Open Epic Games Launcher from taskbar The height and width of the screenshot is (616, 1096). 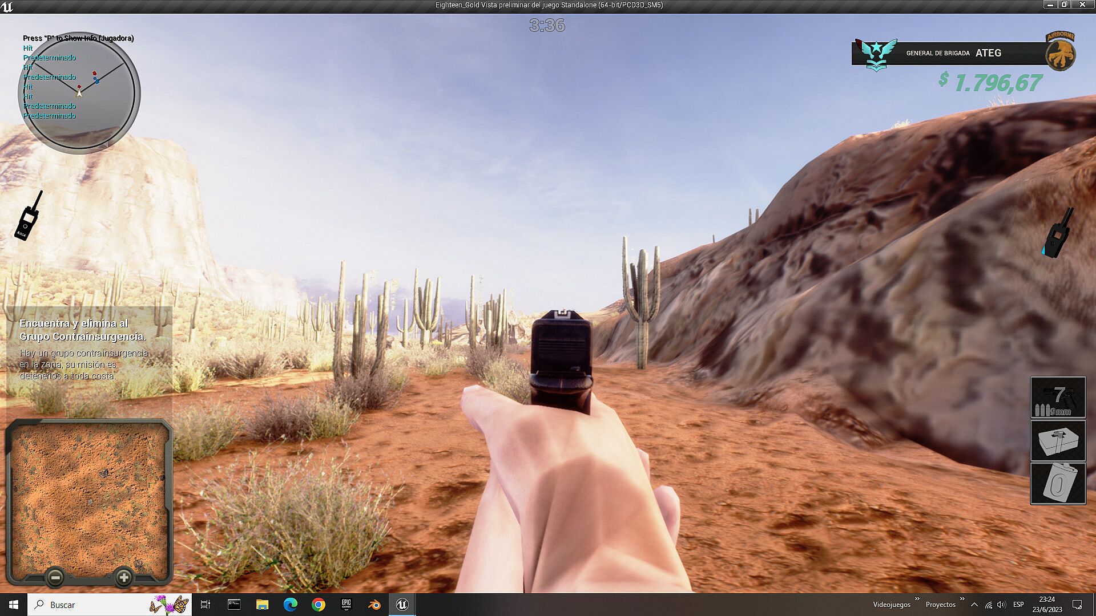[x=346, y=605]
